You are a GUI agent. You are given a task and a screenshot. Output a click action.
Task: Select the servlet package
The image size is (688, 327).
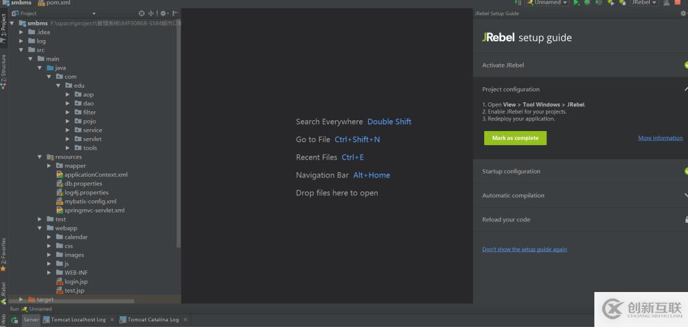[x=88, y=139]
